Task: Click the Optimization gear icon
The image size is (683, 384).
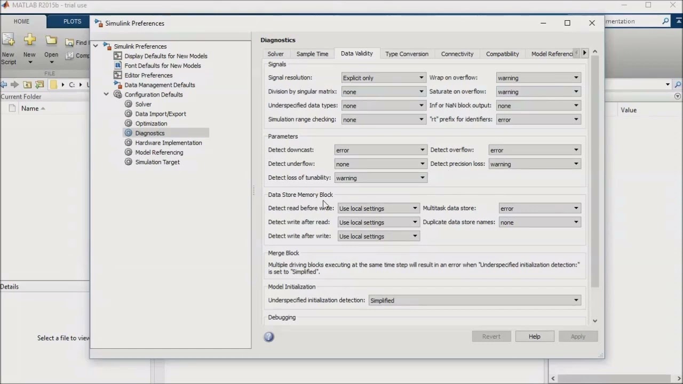Action: (x=128, y=123)
